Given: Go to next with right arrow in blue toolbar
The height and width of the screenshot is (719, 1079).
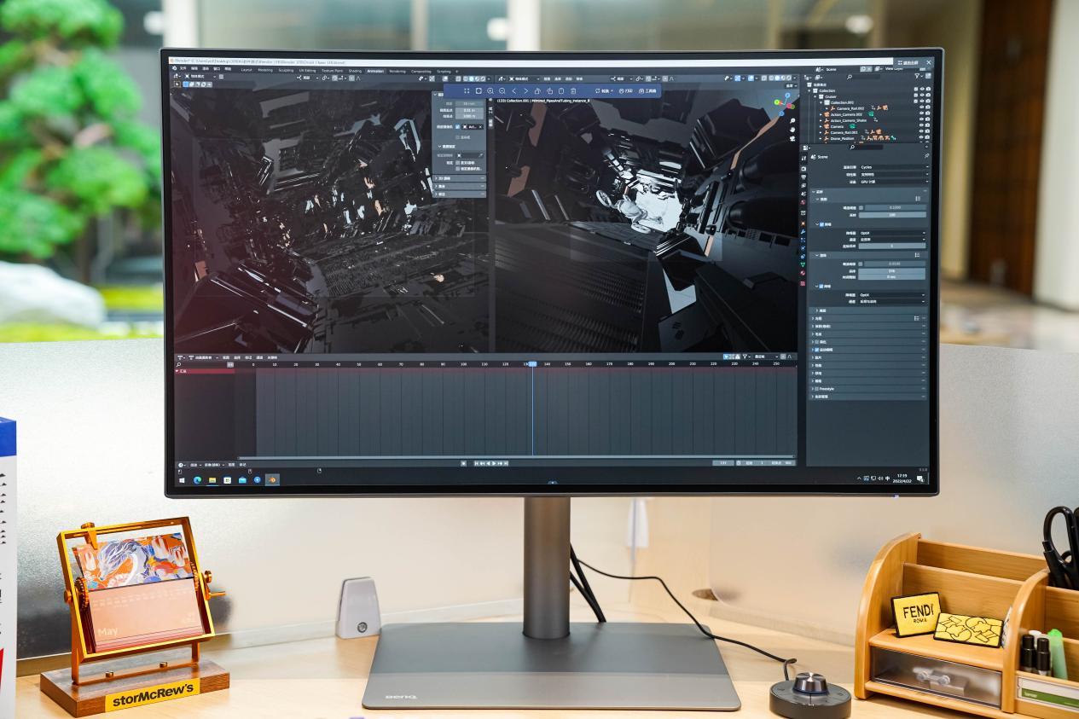Looking at the screenshot, I should coord(526,90).
